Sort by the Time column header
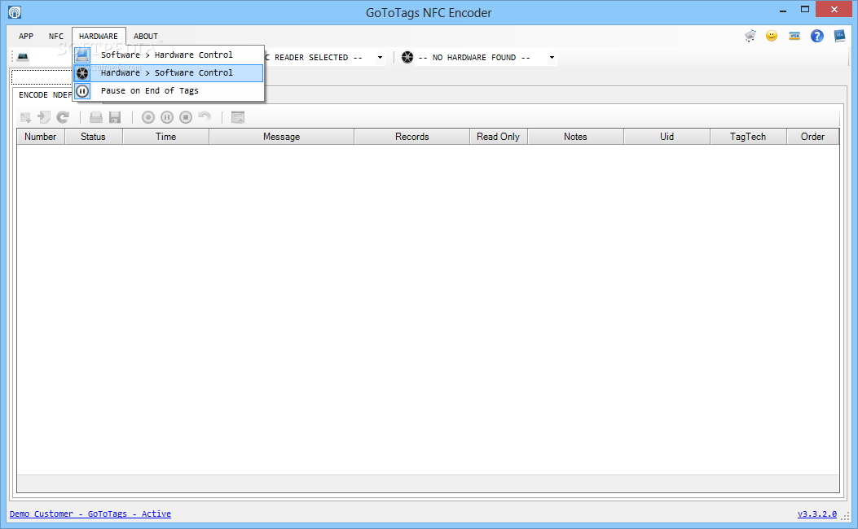858x529 pixels. (x=165, y=137)
